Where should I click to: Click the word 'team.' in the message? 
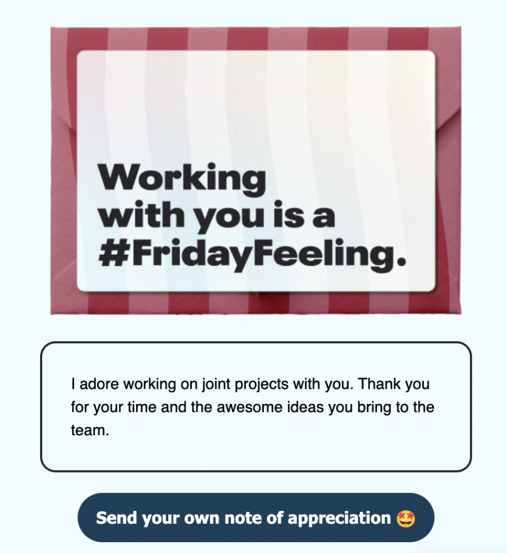[90, 430]
